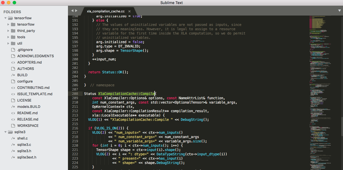Click the configure file icon

tap(13, 81)
